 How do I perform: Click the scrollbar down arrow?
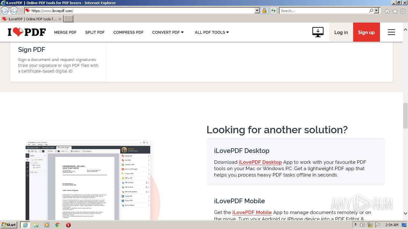click(x=405, y=214)
